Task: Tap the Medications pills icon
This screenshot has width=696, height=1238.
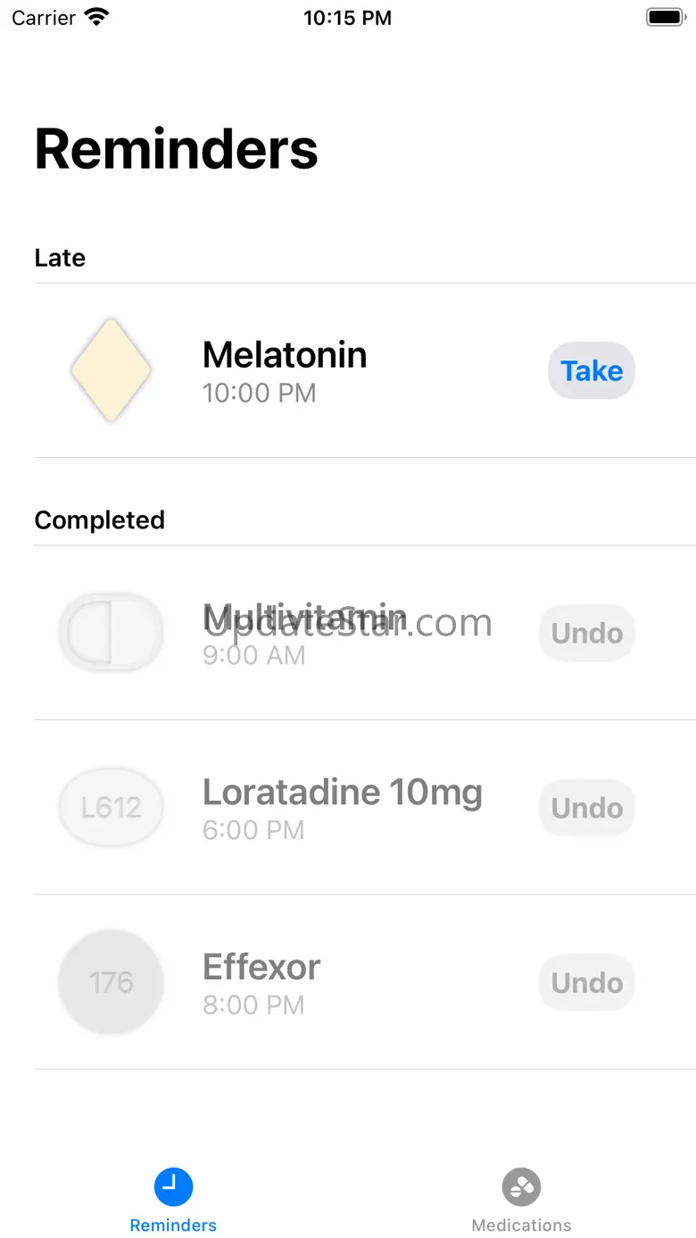Action: tap(521, 1186)
